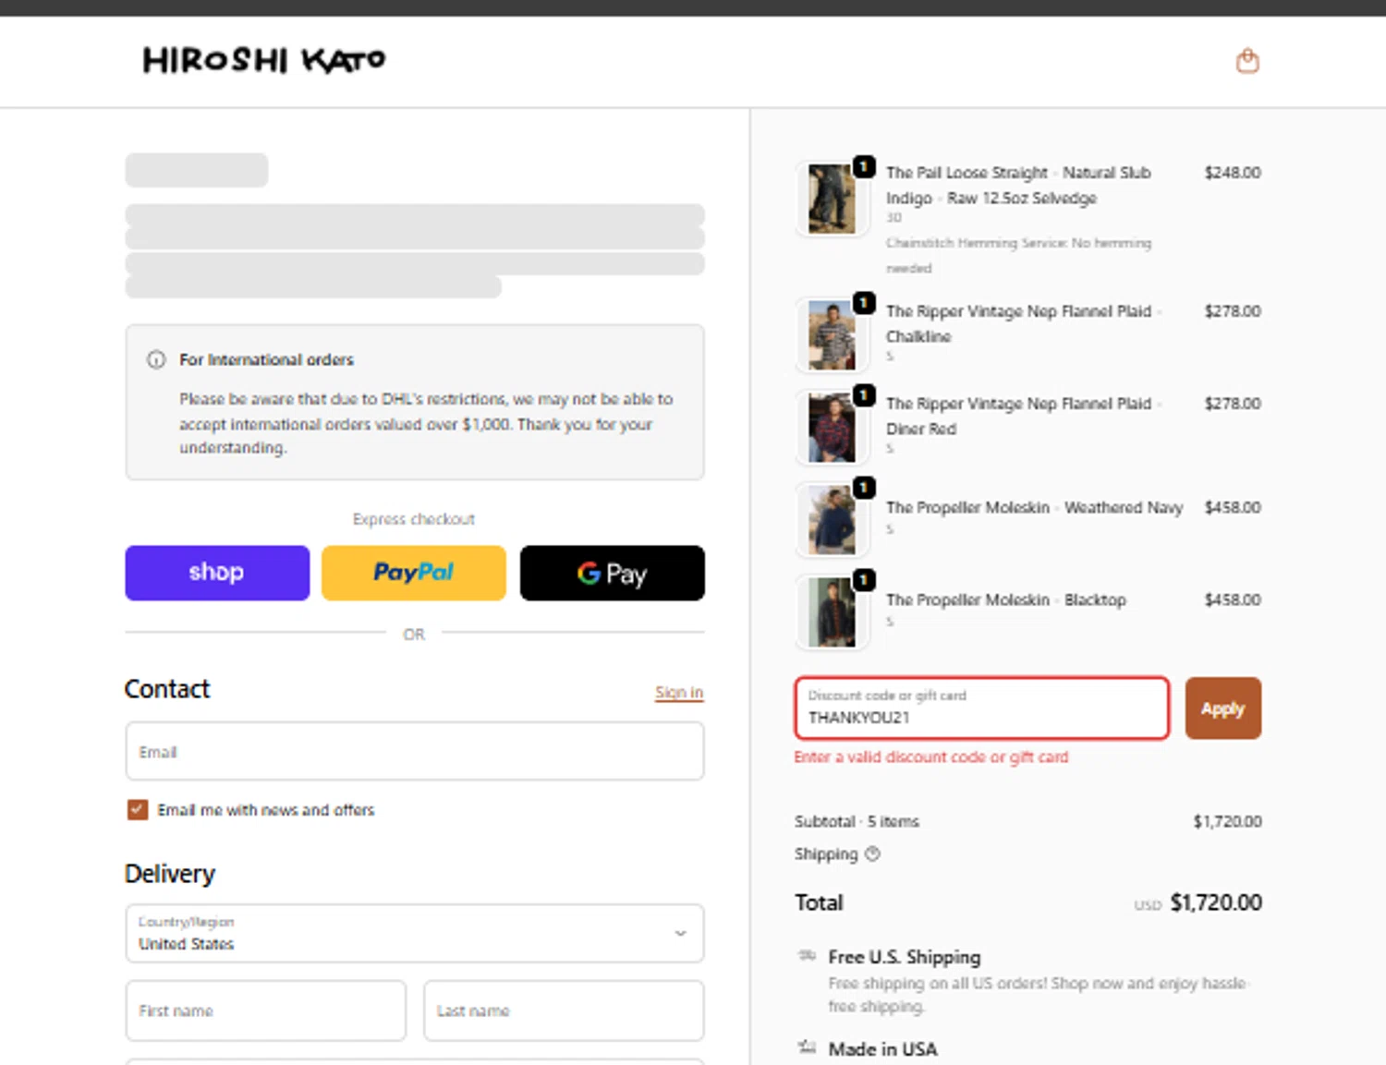Click the Total $1,720.00 amount

pos(1215,902)
